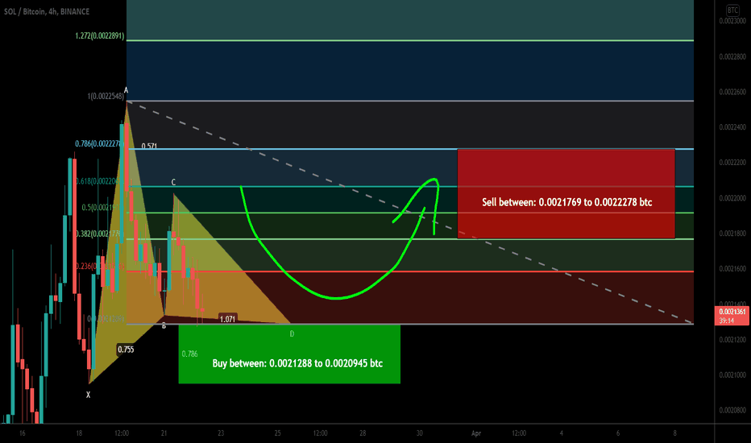Select the 0.382 Fibonacci level label
This screenshot has height=443, width=751.
tap(99, 234)
